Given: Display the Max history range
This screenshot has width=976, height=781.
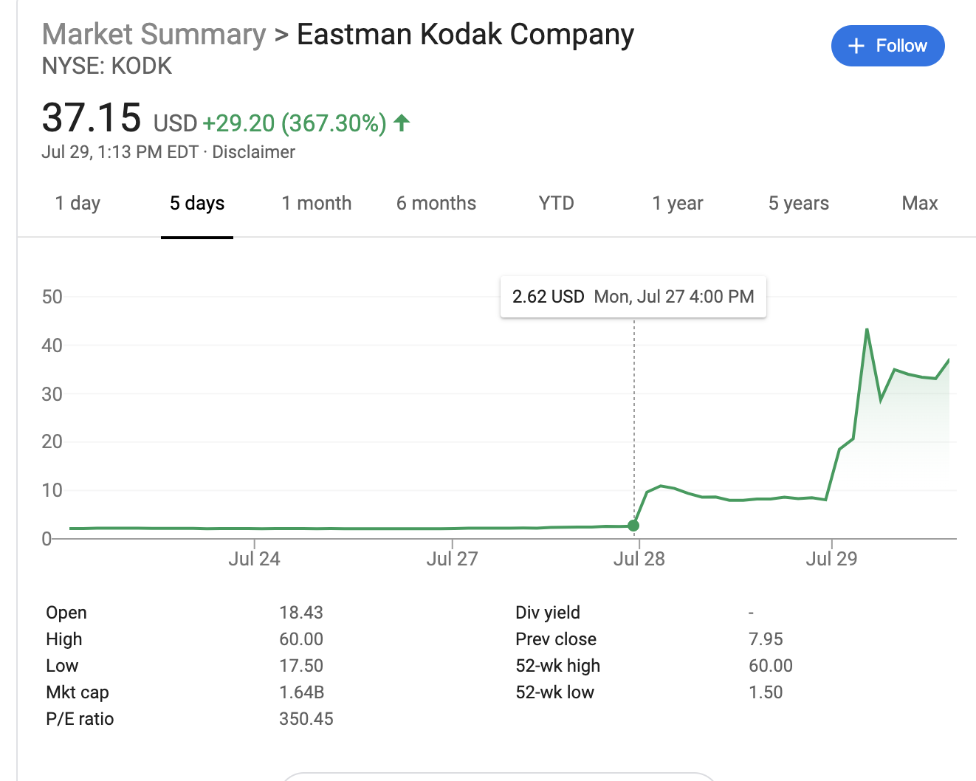Looking at the screenshot, I should pos(920,203).
